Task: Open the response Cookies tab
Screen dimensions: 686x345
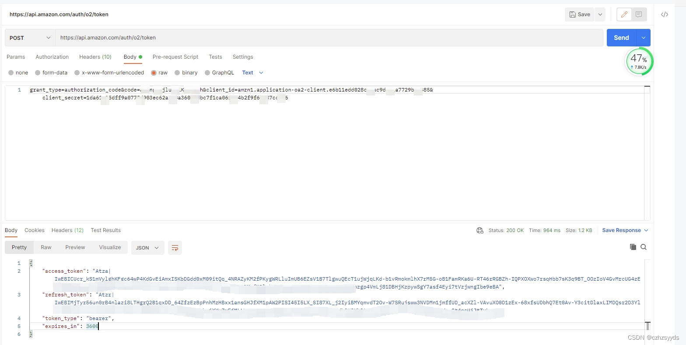Action: coord(35,230)
